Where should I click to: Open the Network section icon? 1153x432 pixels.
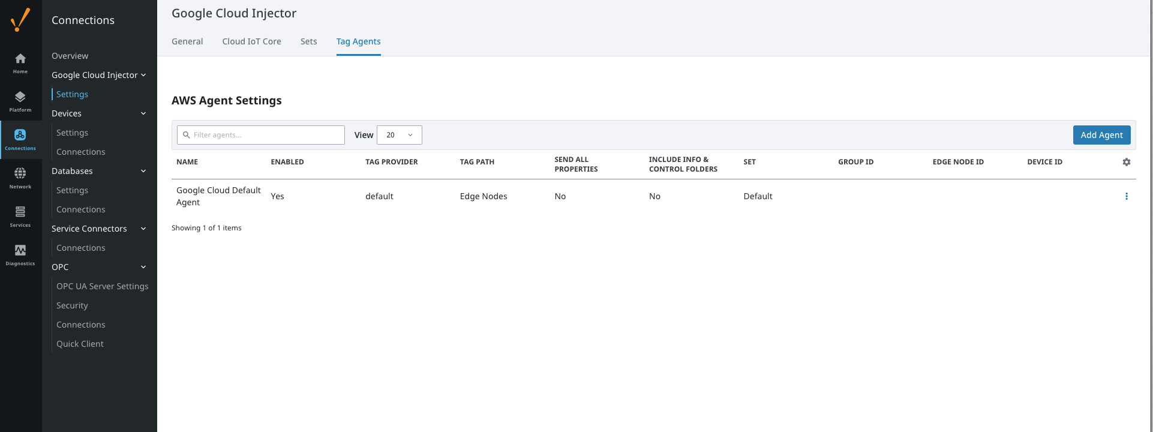20,178
